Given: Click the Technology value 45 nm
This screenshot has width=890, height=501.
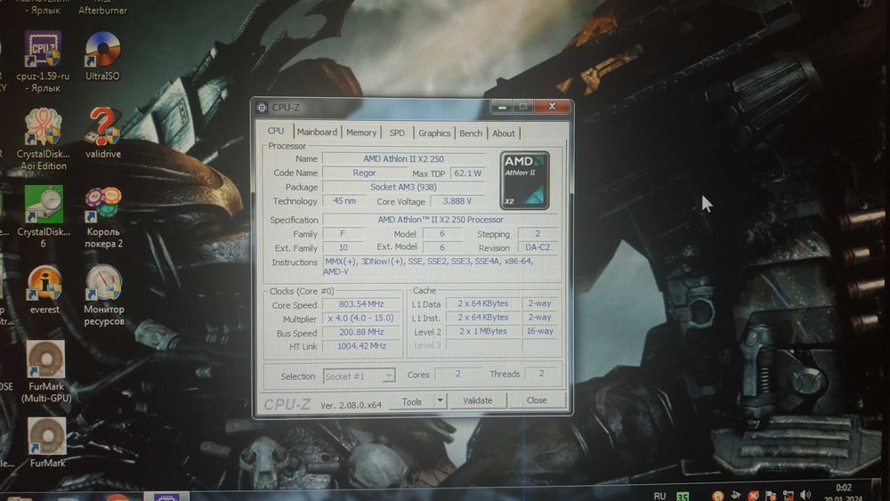Looking at the screenshot, I should pyautogui.click(x=344, y=201).
